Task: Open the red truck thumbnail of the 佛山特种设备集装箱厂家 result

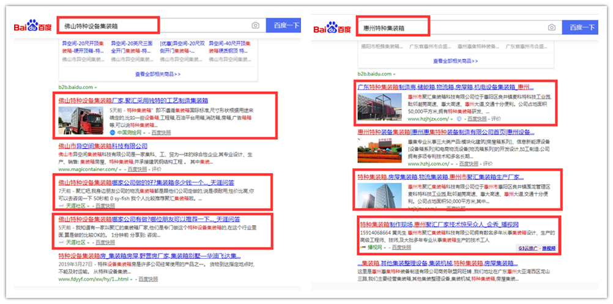Action: pos(81,120)
